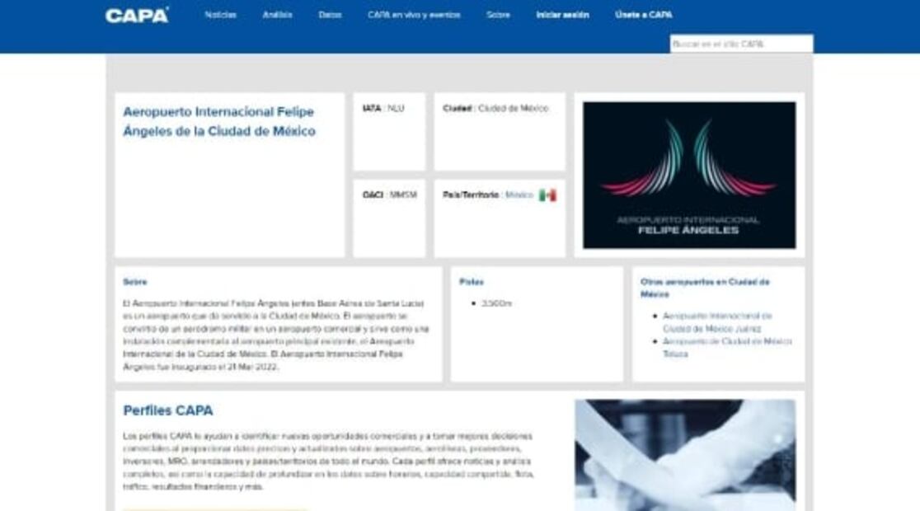
Task: Go to the Sobre navigation item
Action: pos(498,15)
